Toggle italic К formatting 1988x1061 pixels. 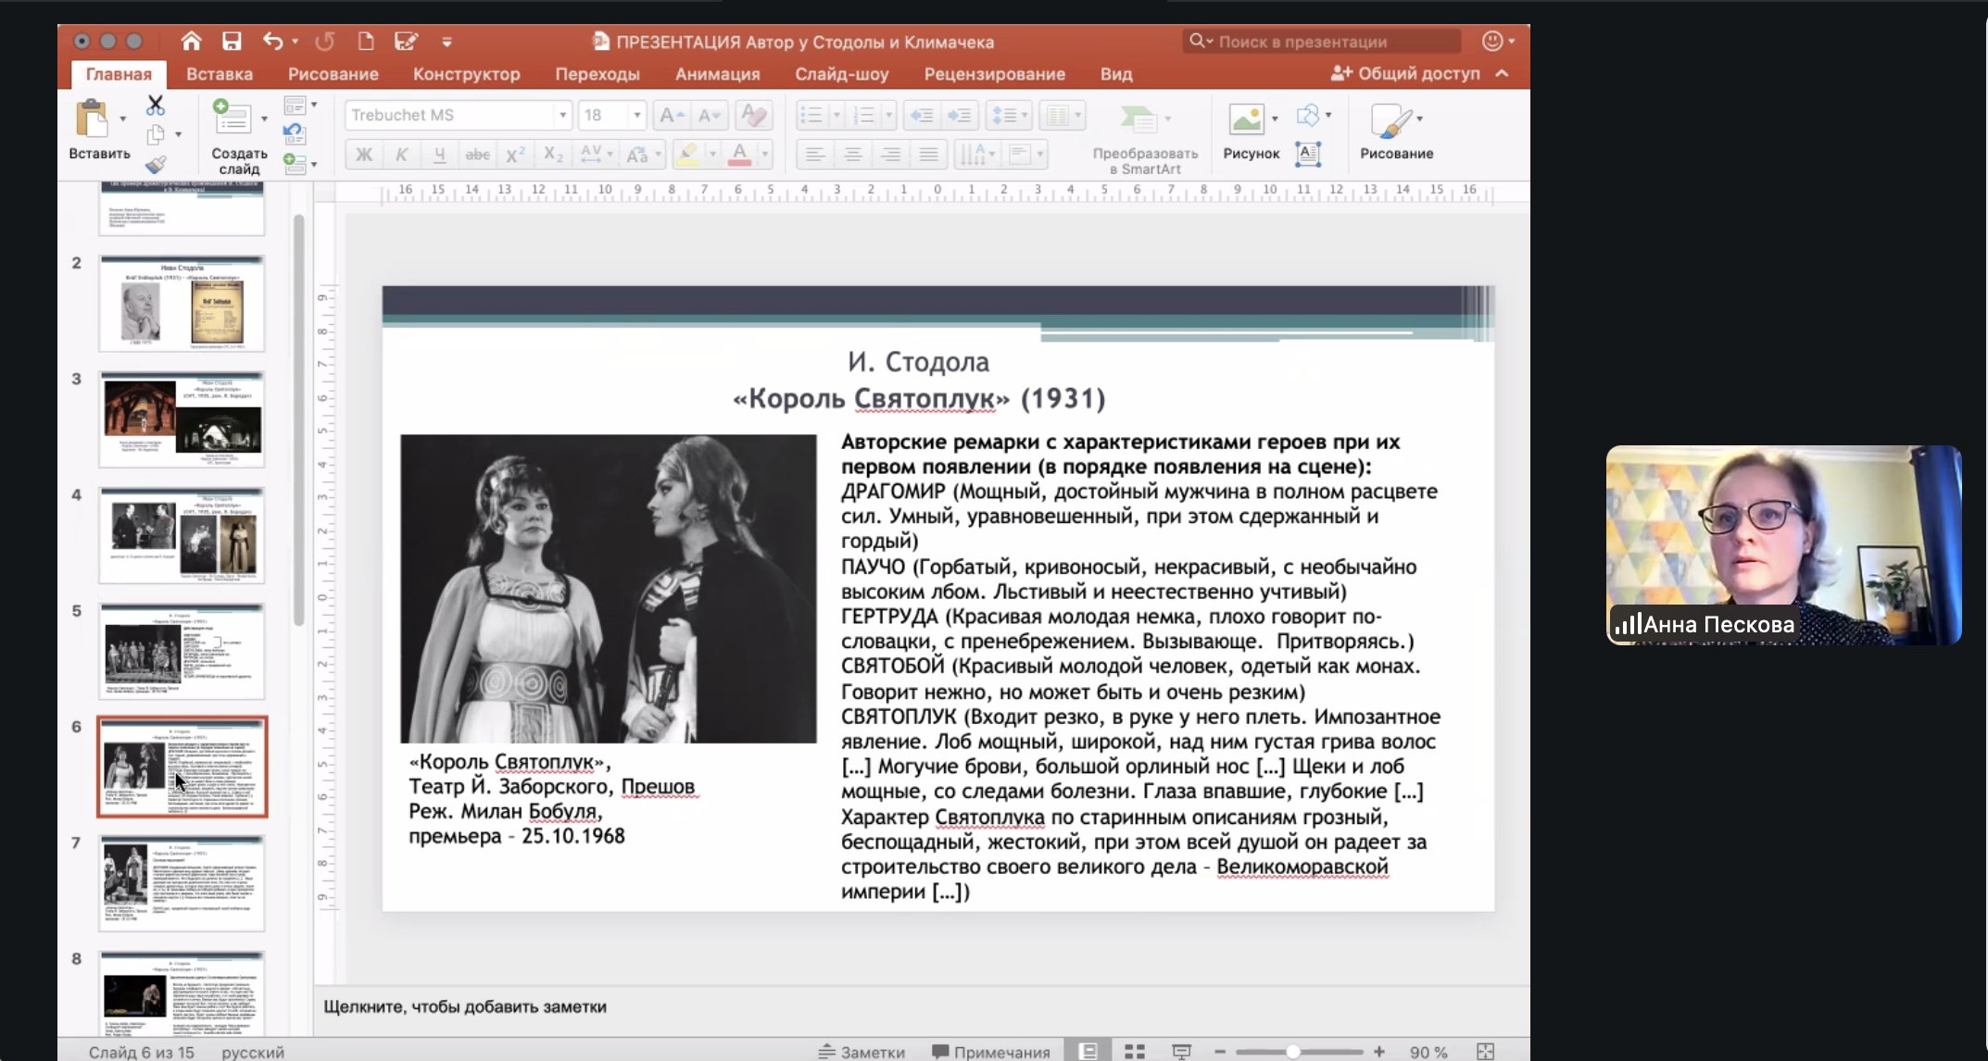coord(401,155)
